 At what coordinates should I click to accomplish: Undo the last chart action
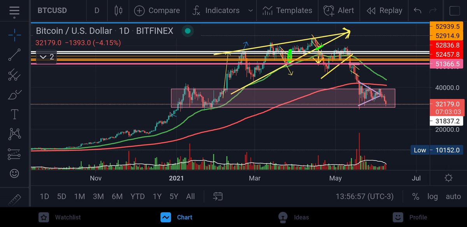tap(418, 10)
